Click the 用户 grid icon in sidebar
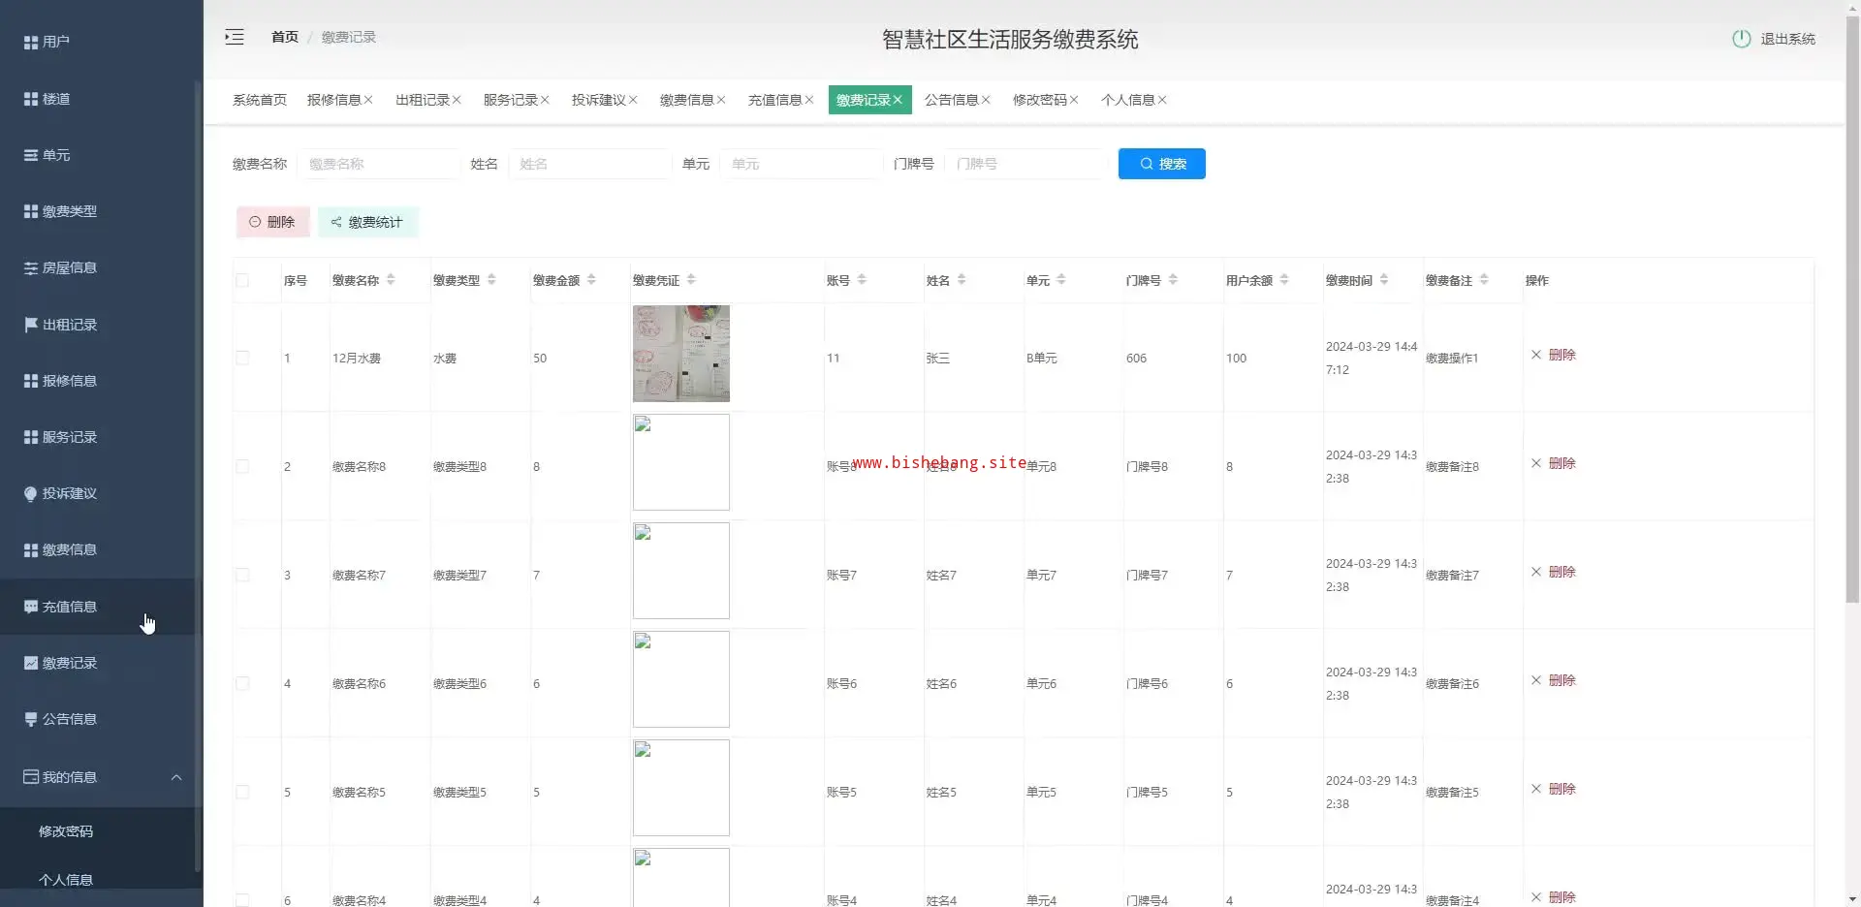 (31, 42)
